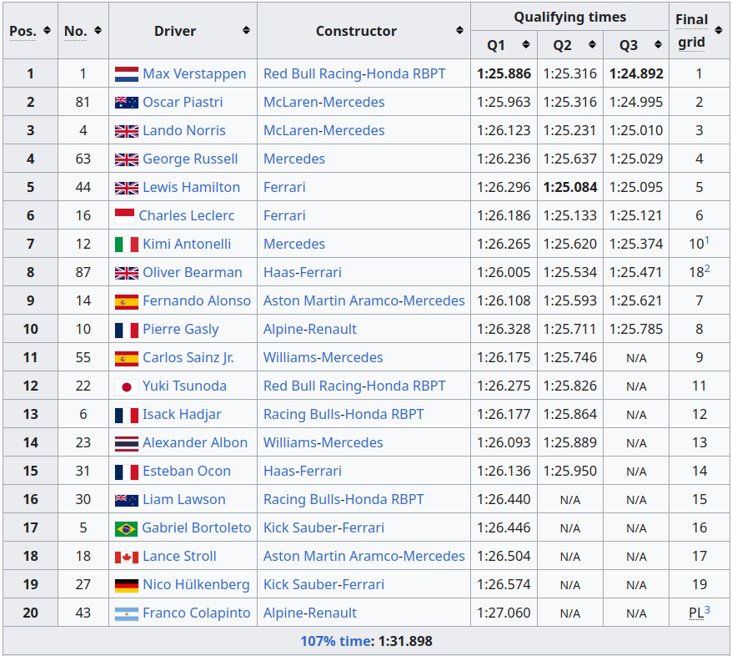This screenshot has width=732, height=656.
Task: Open the 107% time link
Action: point(337,641)
